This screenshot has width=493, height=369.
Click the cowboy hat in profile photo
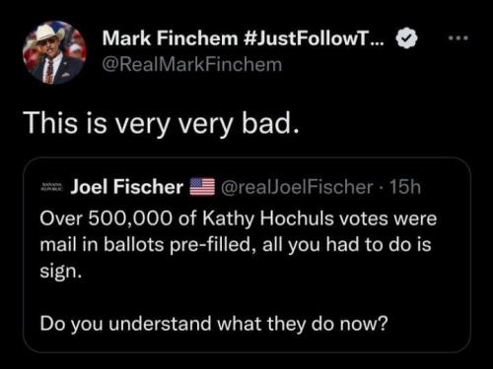(x=49, y=32)
